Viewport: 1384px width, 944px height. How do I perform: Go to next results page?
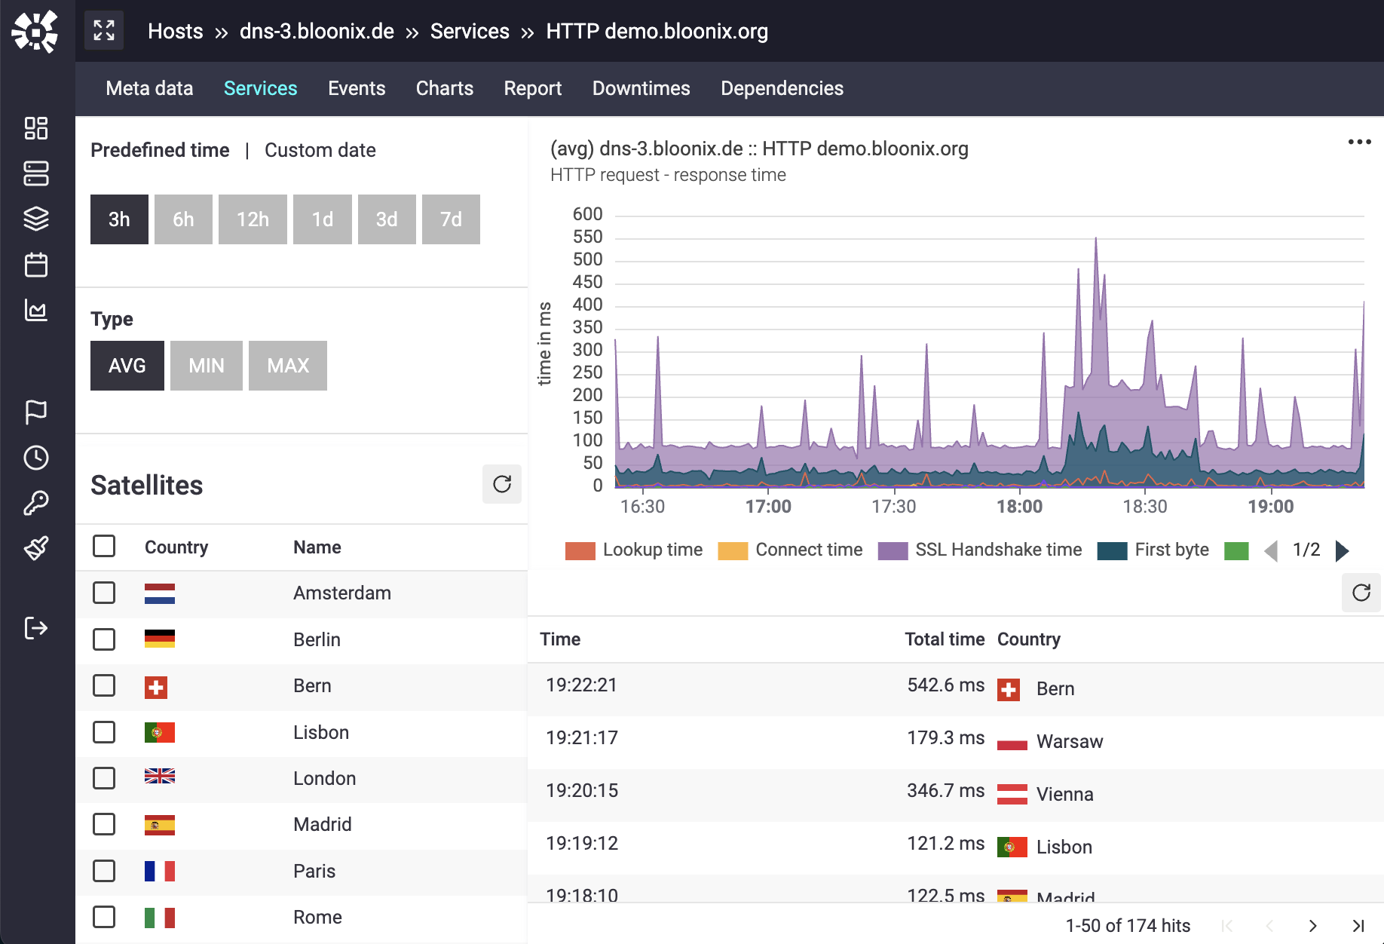click(x=1313, y=926)
